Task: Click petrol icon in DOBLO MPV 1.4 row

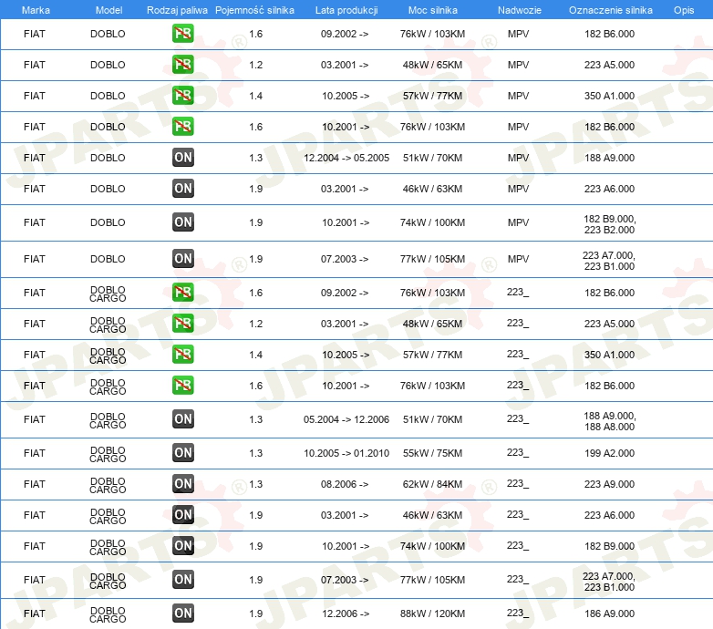Action: [x=182, y=96]
